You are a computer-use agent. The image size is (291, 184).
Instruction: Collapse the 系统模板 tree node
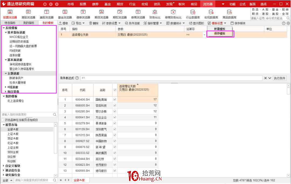point(4,28)
